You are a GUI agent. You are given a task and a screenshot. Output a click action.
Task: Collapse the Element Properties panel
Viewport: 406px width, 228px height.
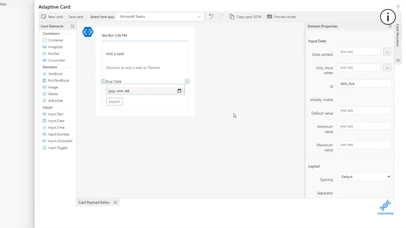coord(390,26)
